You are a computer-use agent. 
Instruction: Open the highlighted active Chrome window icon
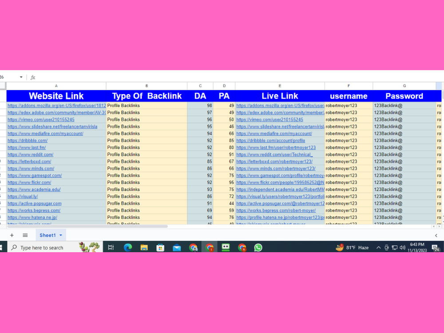[x=210, y=247]
